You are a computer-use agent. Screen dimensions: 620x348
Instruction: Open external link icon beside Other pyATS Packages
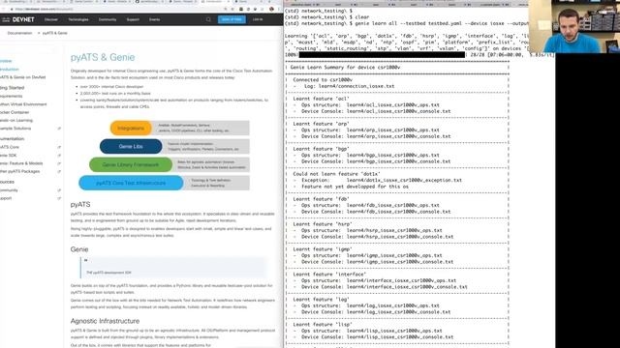59,172
